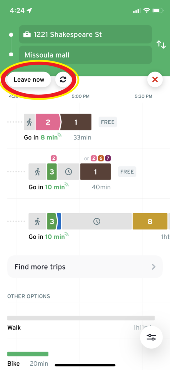Image resolution: width=170 pixels, height=370 pixels.
Task: Tap green route 3 block in 40min trip
Action: tap(52, 172)
